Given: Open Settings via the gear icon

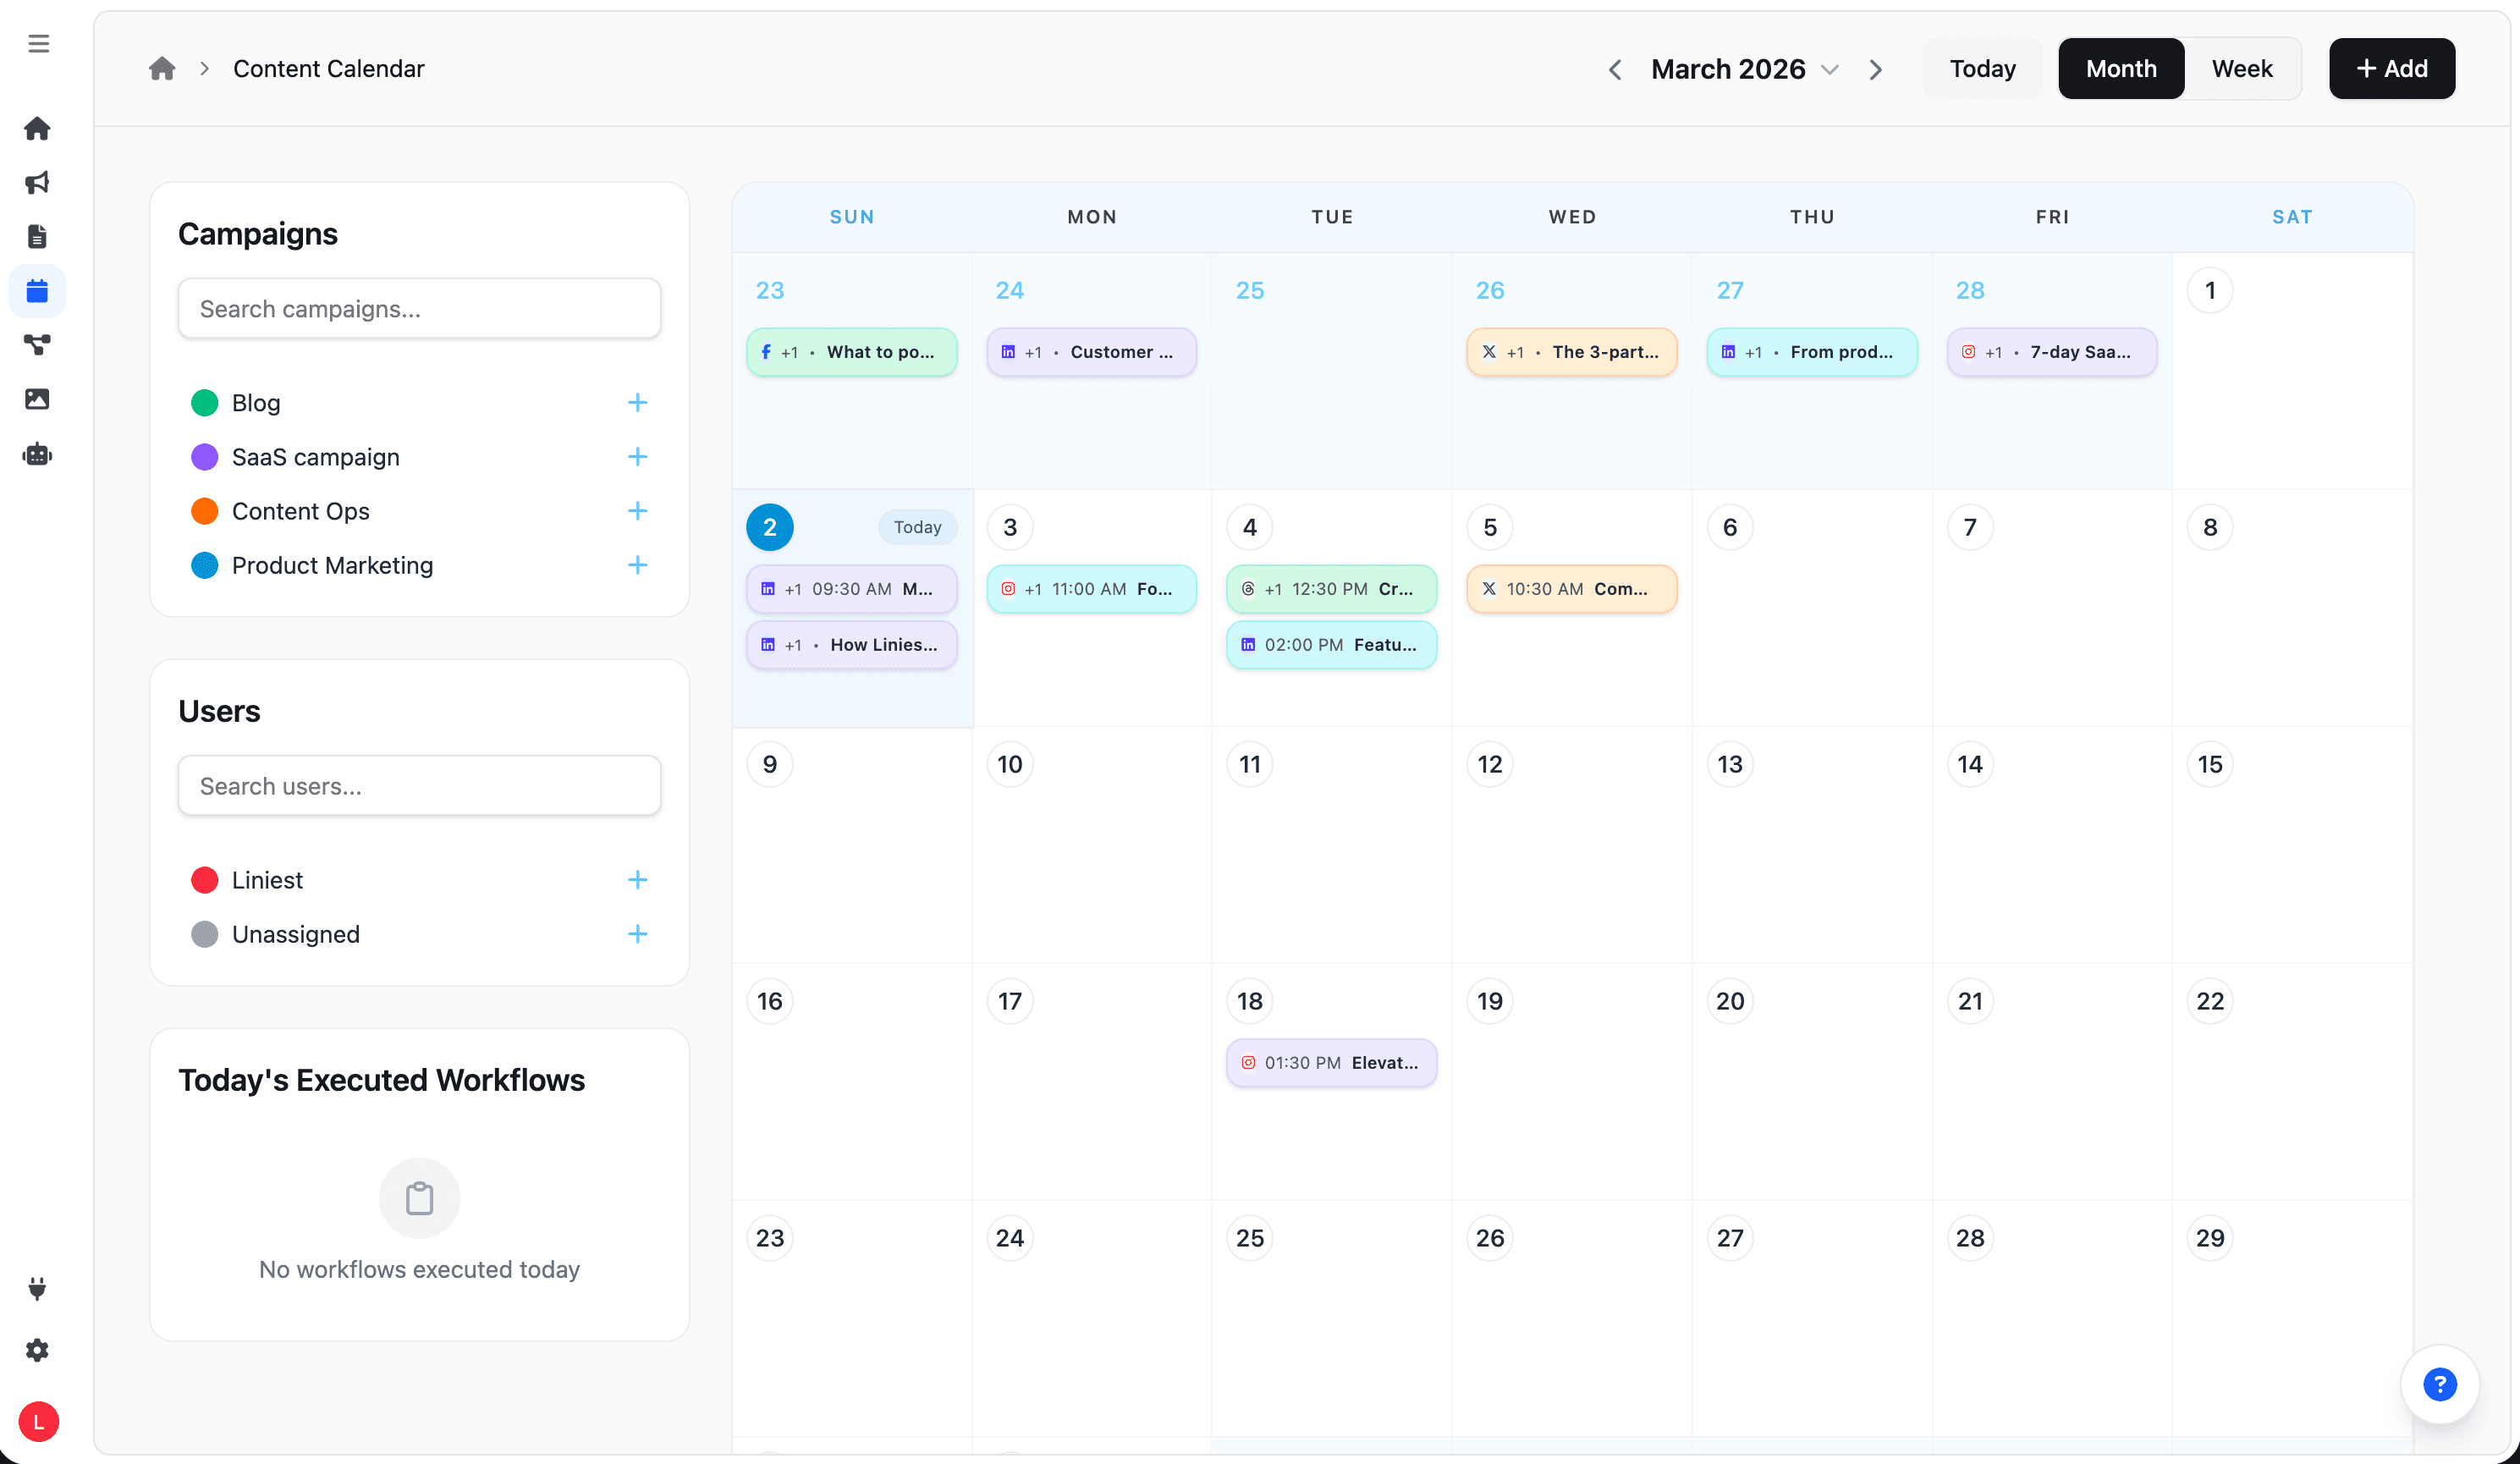Looking at the screenshot, I should point(38,1350).
